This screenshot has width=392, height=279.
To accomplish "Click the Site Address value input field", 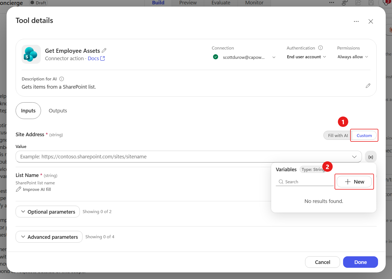I will coord(189,157).
